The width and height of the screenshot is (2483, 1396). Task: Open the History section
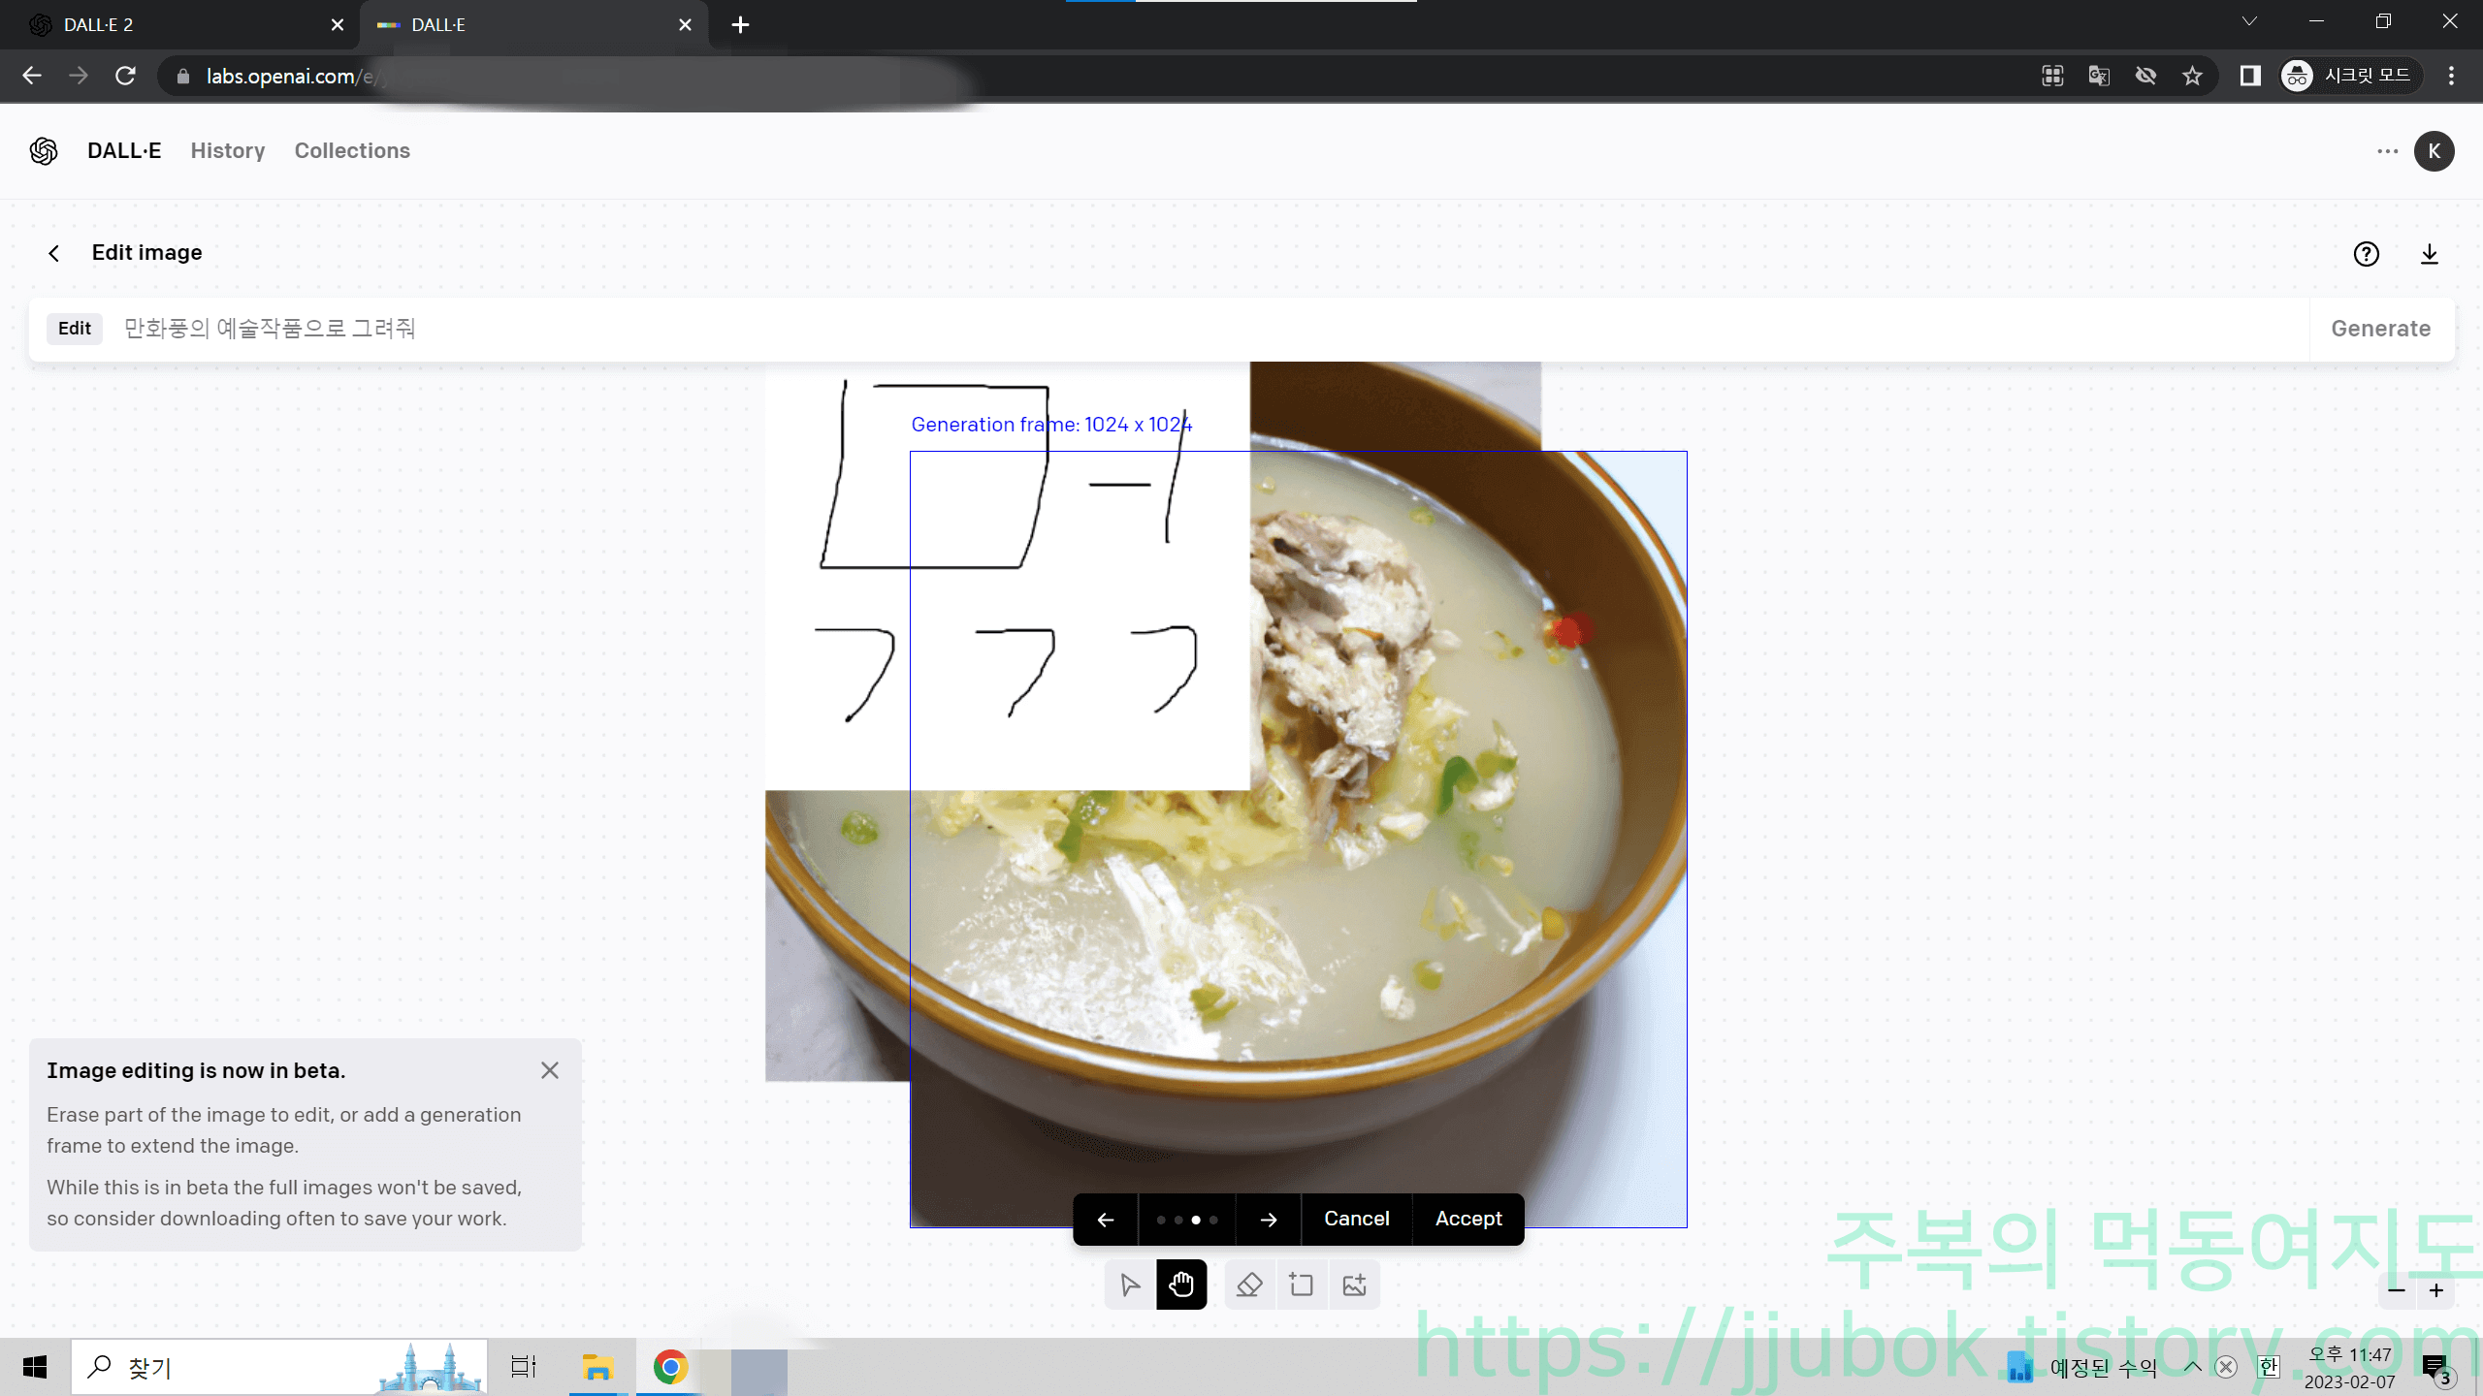click(227, 151)
